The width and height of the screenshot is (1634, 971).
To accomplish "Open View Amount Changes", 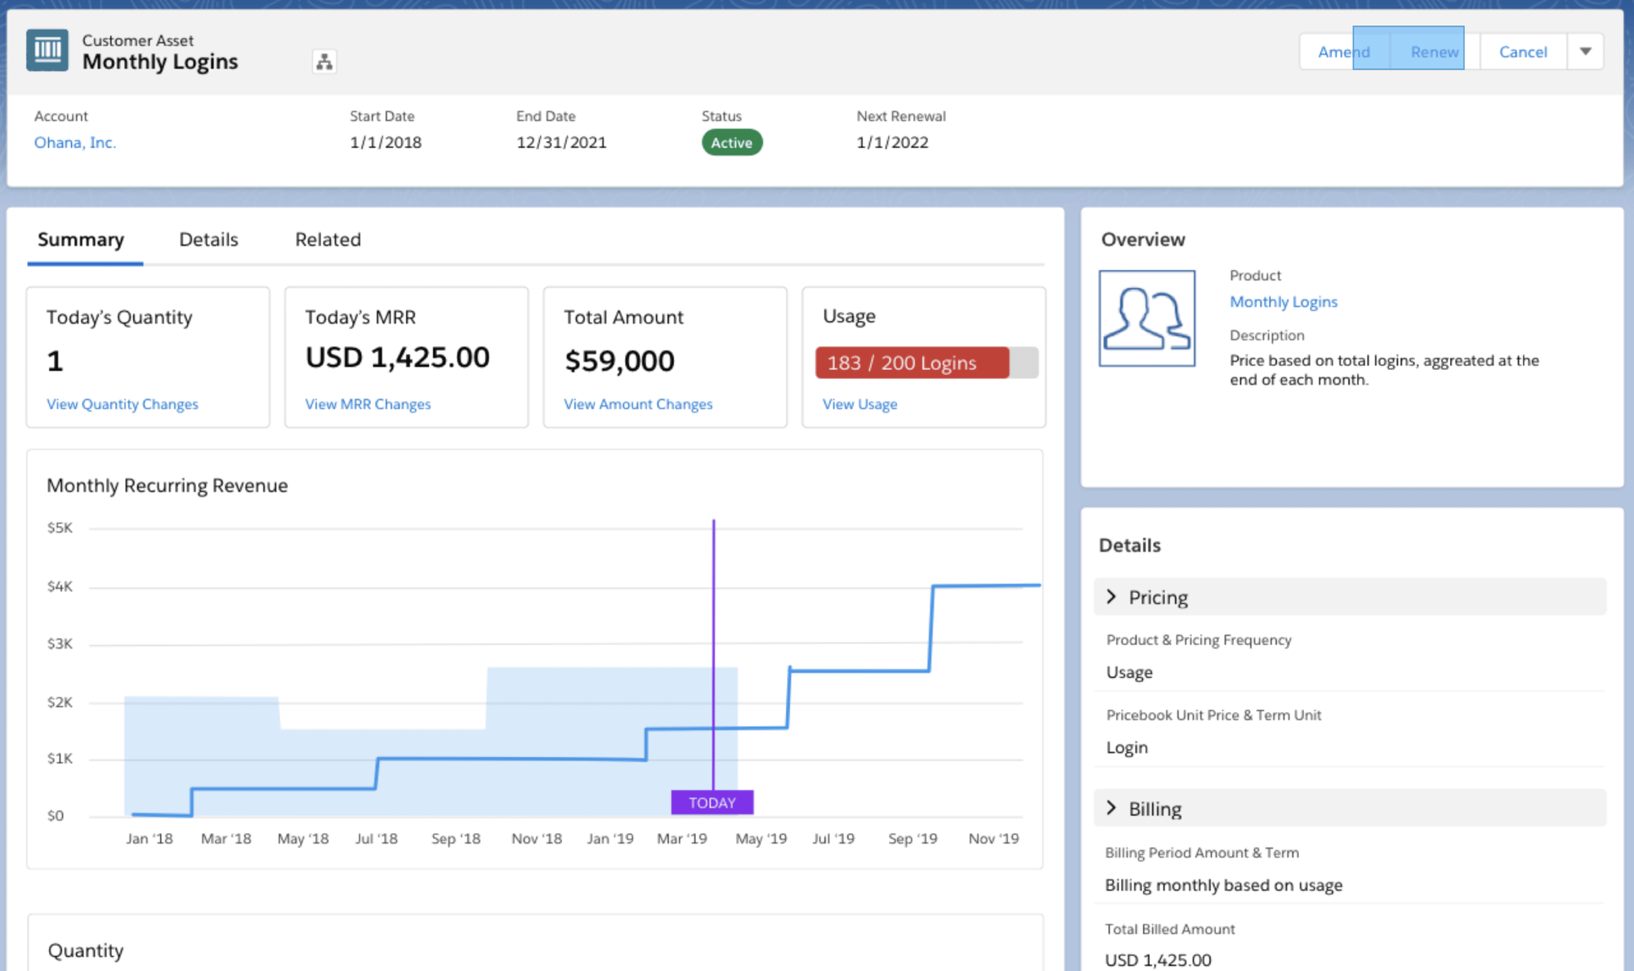I will click(637, 403).
